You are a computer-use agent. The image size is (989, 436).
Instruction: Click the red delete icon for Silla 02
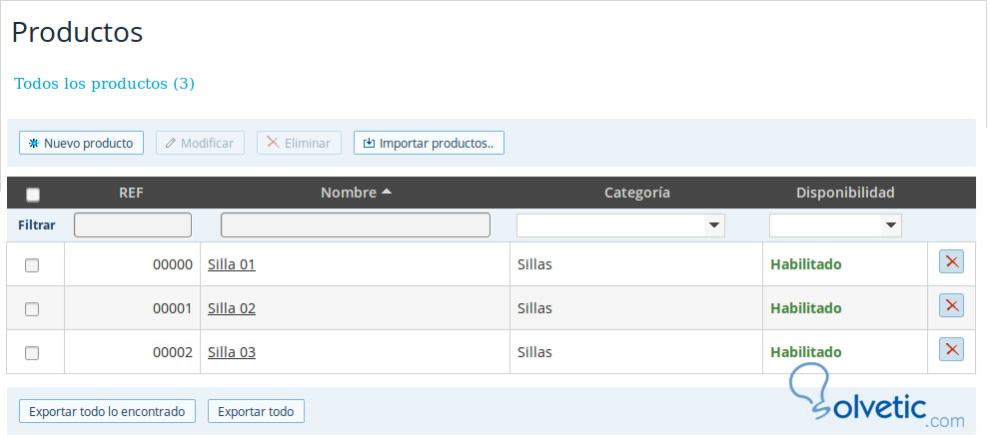(951, 306)
